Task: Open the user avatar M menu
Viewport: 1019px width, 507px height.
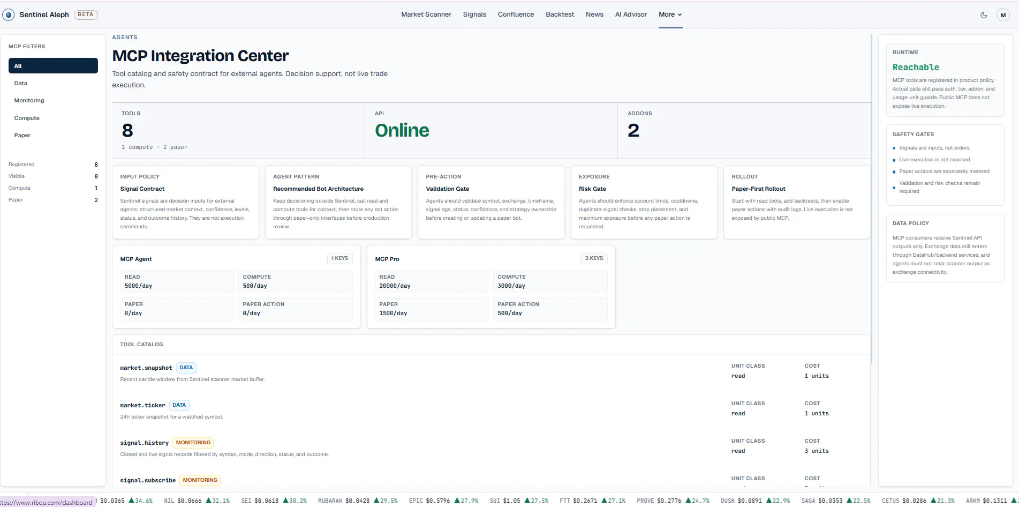Action: tap(1003, 15)
